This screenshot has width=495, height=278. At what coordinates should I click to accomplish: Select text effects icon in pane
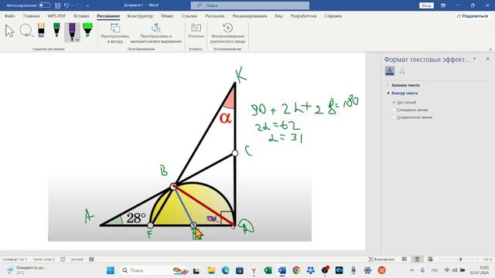[402, 71]
